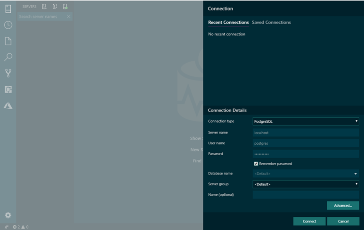
Task: Open the Task History clock icon
Action: (x=8, y=25)
